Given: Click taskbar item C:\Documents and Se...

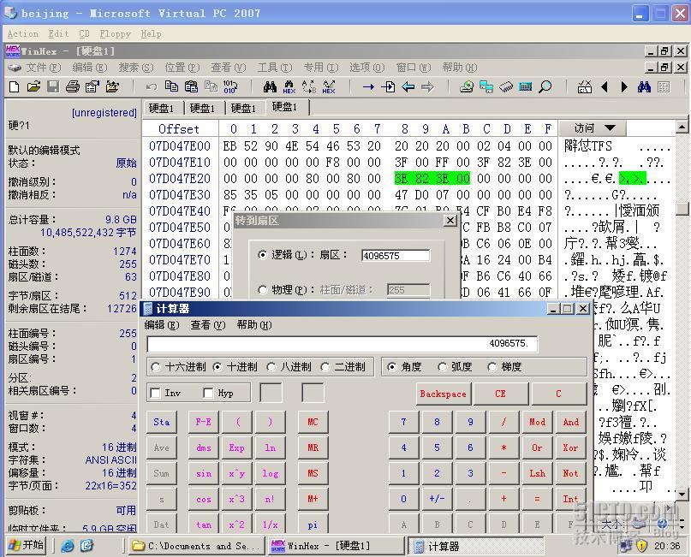Looking at the screenshot, I should pos(197,546).
